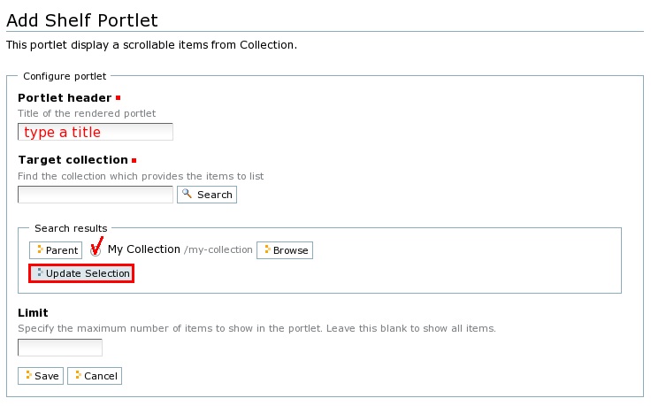This screenshot has height=406, width=651.
Task: Click the red required marker beside Portlet header
Action: 119,97
